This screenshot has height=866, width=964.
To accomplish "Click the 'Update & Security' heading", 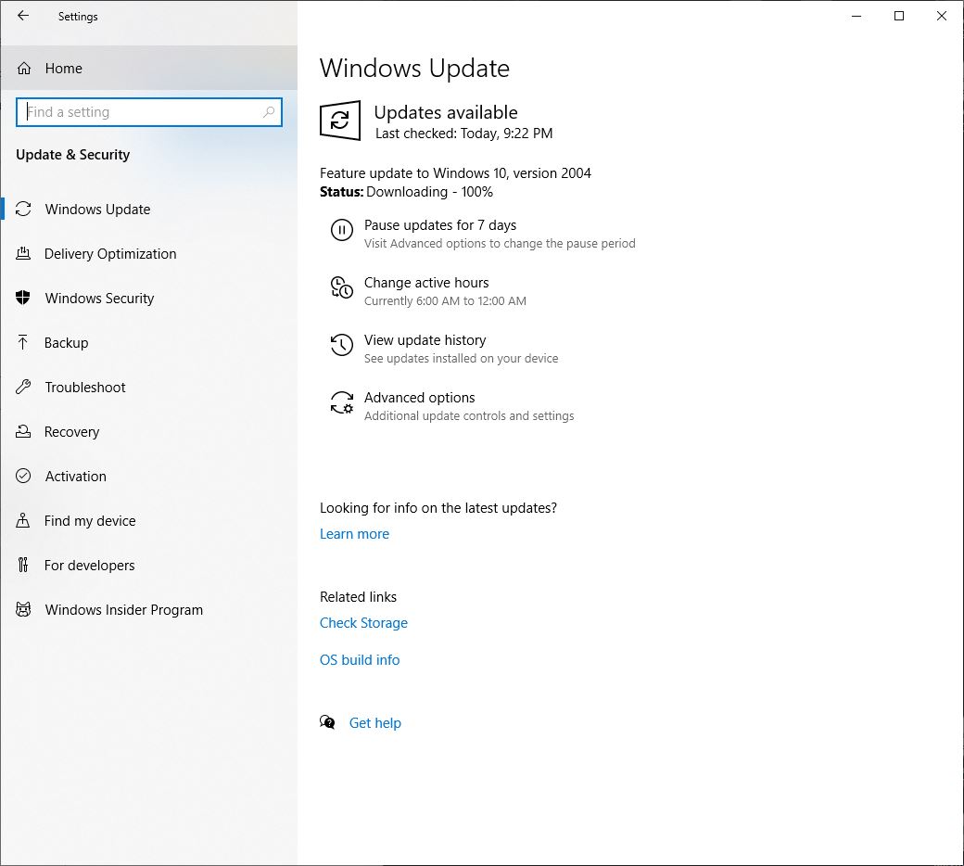I will [x=72, y=155].
